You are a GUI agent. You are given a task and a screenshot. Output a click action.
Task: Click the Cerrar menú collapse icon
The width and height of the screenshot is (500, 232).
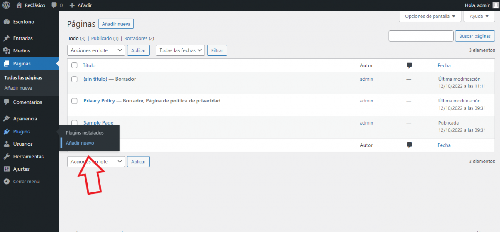pos(6,182)
